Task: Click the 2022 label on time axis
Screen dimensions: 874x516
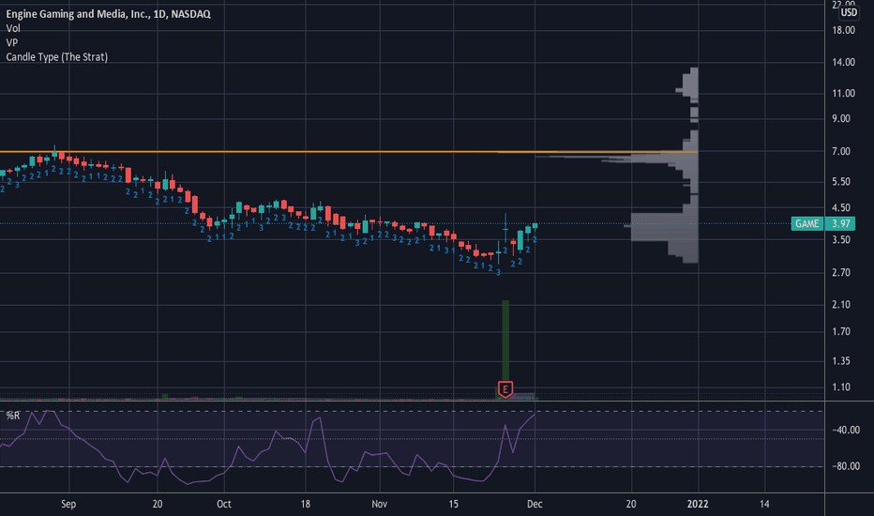Action: pos(698,504)
